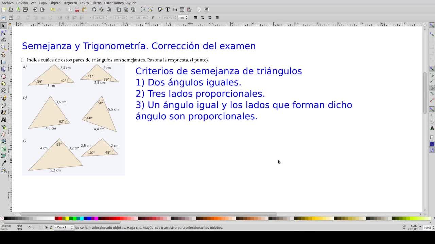Viewport: 435px width, 244px height.
Task: Pick the Calligraphy pen tool
Action: [4, 113]
